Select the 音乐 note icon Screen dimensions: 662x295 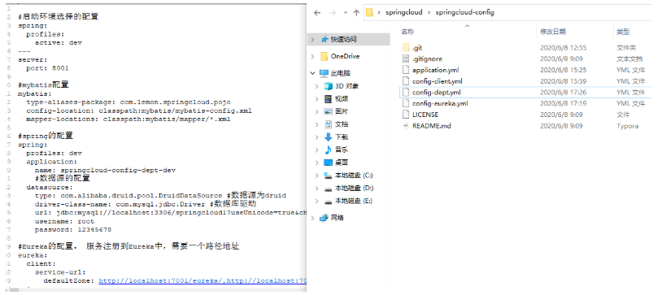(x=328, y=150)
